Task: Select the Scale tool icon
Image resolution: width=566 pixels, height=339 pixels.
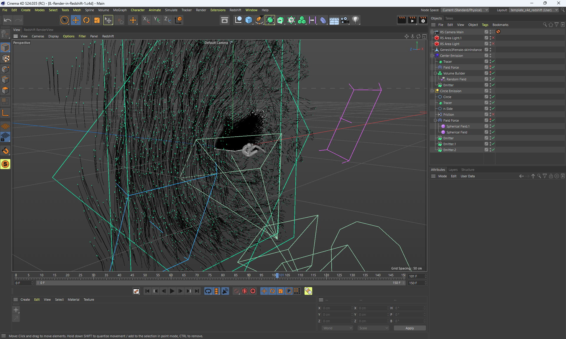Action: pos(97,20)
